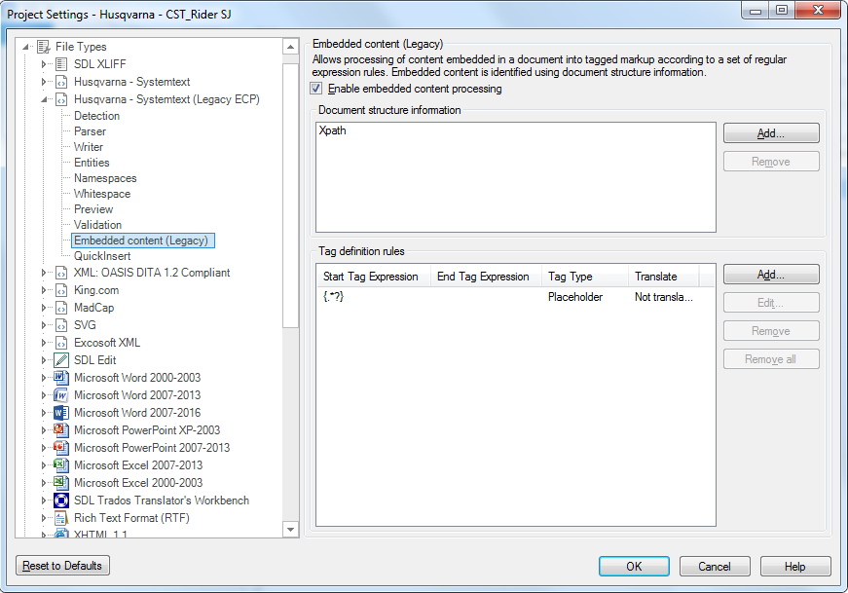848x593 pixels.
Task: Select the QuickInsert settings page
Action: coord(102,256)
